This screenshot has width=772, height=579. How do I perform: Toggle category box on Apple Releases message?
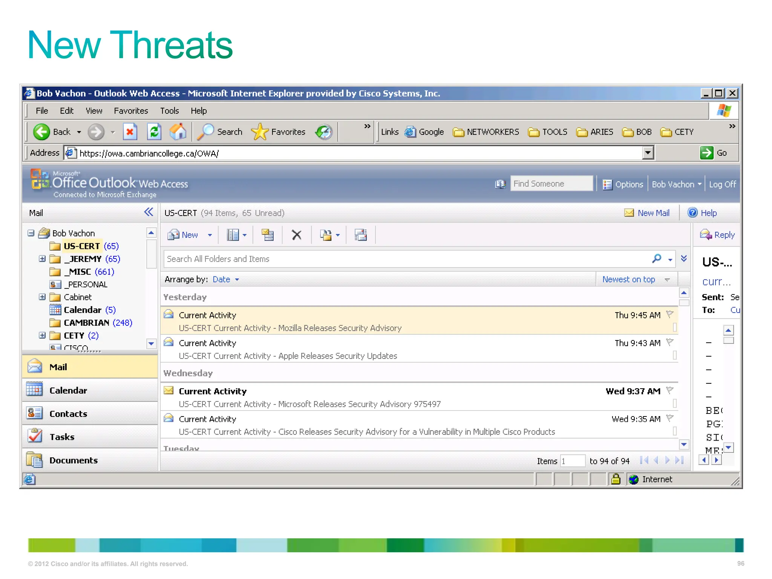pyautogui.click(x=675, y=355)
